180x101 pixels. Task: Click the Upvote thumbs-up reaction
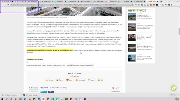tap(49, 80)
